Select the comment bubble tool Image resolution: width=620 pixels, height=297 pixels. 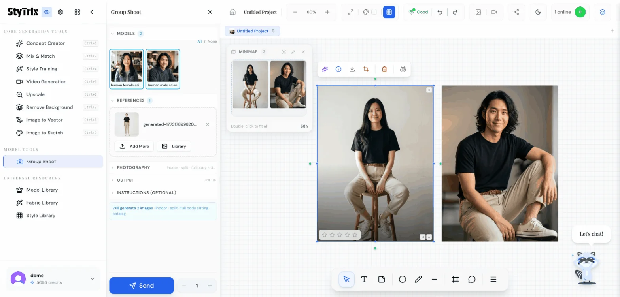[x=472, y=279]
